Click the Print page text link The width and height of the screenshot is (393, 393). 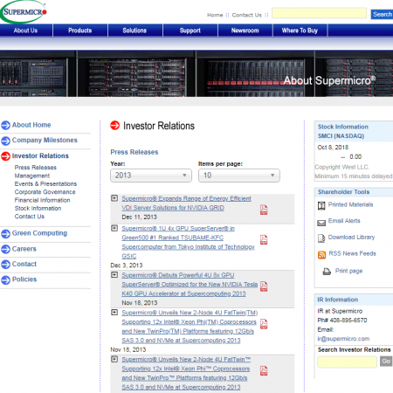coord(348,271)
